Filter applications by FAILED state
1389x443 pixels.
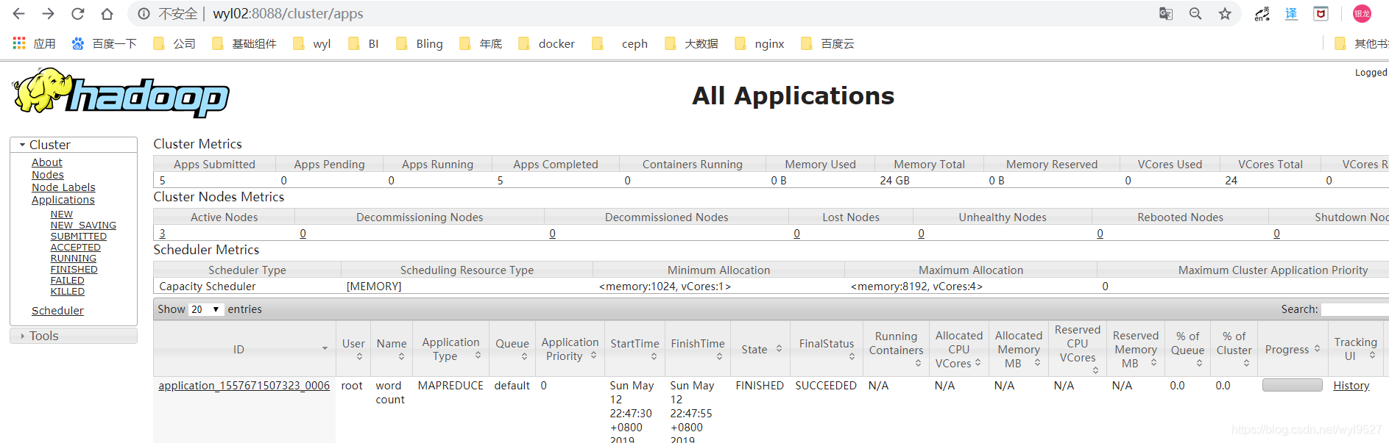tap(68, 281)
